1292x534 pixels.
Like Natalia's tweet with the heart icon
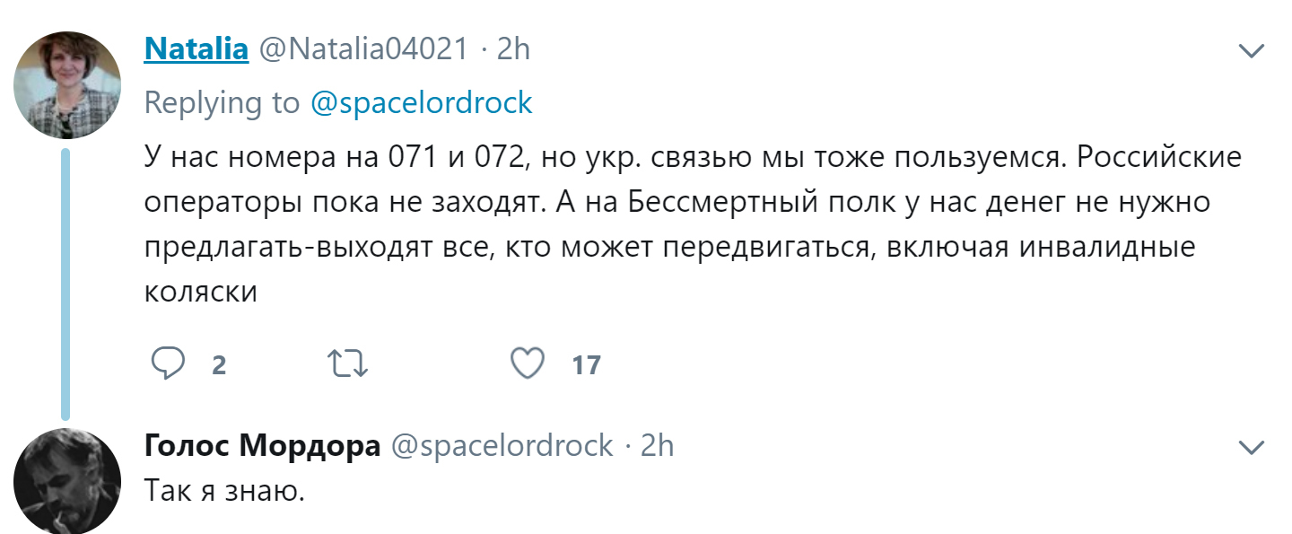point(528,363)
